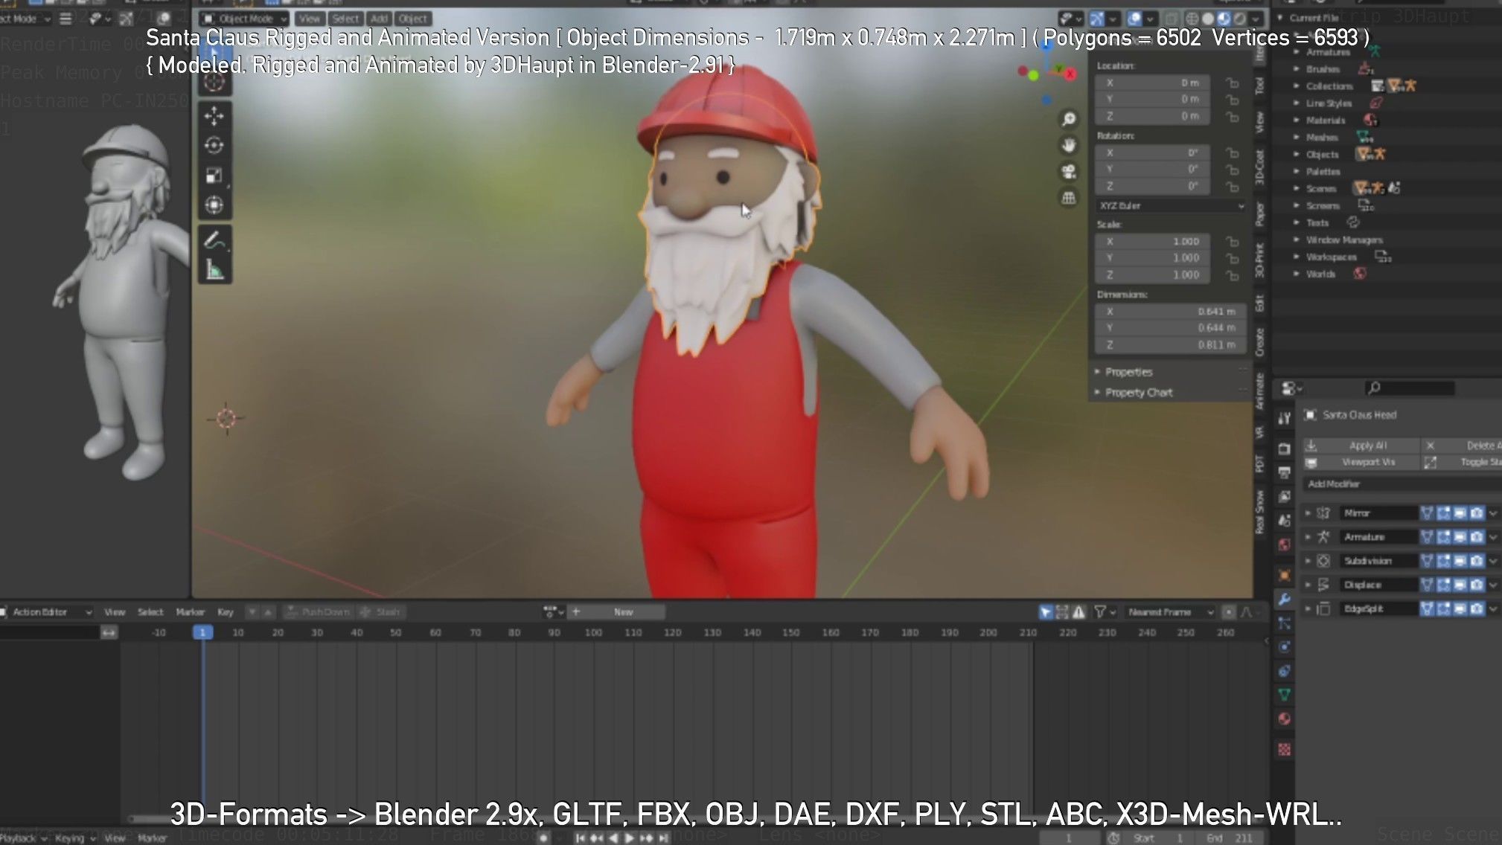Click the properties editor search field
Screen dimensions: 1502x845
(1410, 388)
